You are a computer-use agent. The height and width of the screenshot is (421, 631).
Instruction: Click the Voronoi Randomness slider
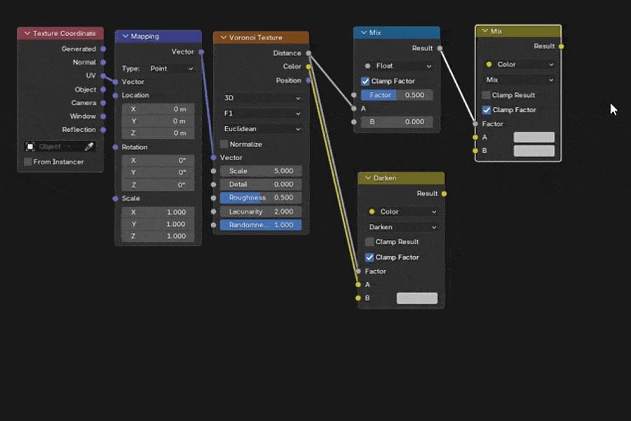[x=261, y=225]
